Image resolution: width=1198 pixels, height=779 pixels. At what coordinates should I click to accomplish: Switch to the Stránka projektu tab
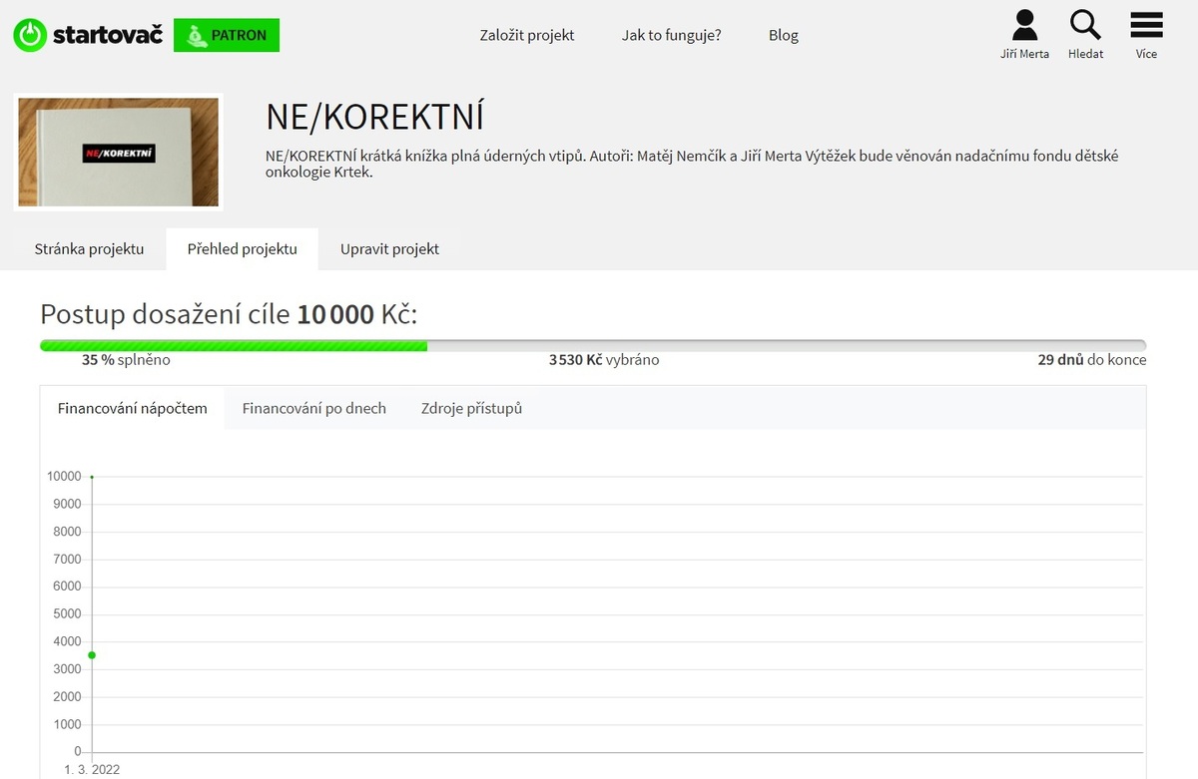[x=89, y=249]
